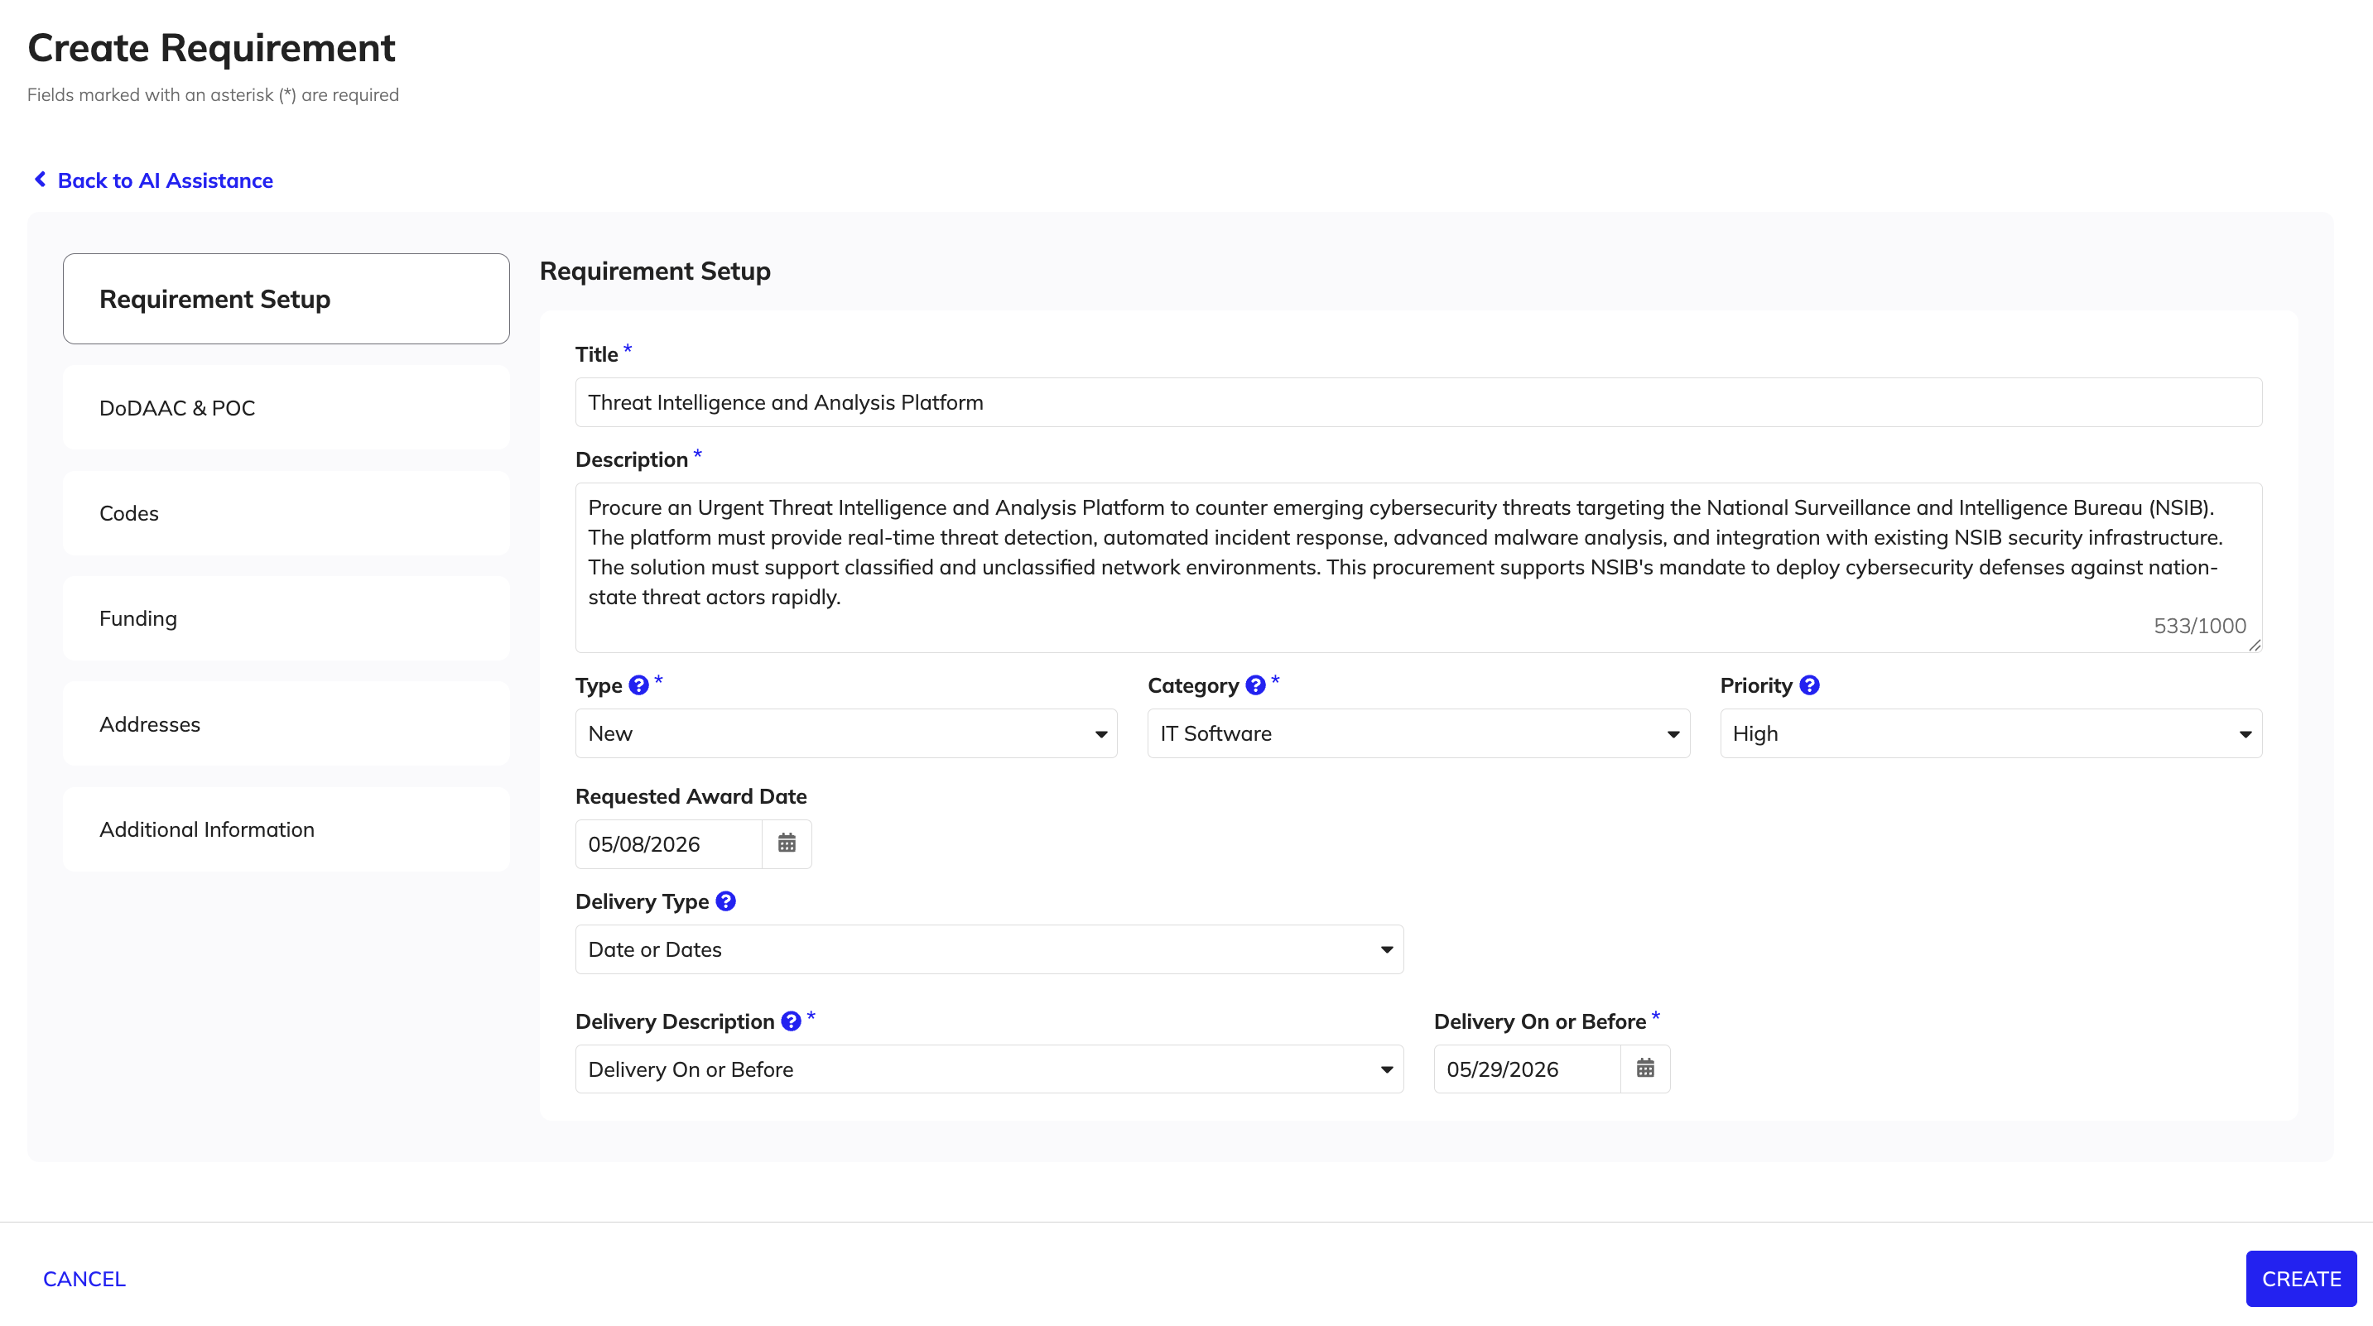Click the CANCEL button

[84, 1279]
